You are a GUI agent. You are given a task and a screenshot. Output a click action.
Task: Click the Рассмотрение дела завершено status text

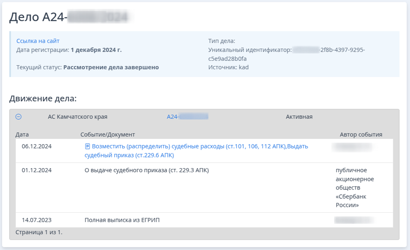coord(111,67)
